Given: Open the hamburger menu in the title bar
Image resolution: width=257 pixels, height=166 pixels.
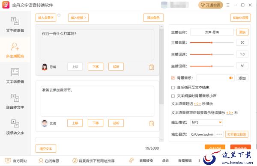Looking at the screenshot, I should coord(228,5).
